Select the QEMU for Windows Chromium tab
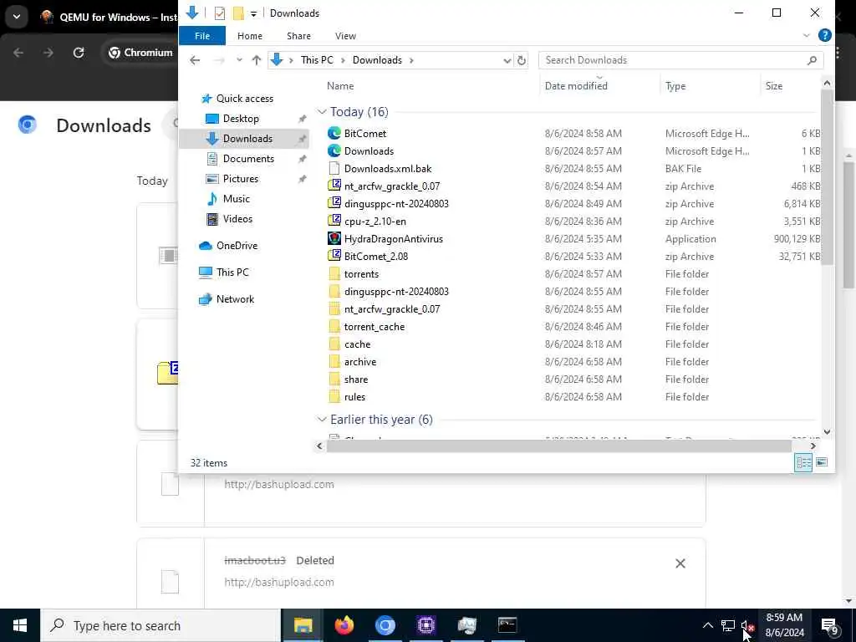The image size is (856, 642). click(x=110, y=17)
